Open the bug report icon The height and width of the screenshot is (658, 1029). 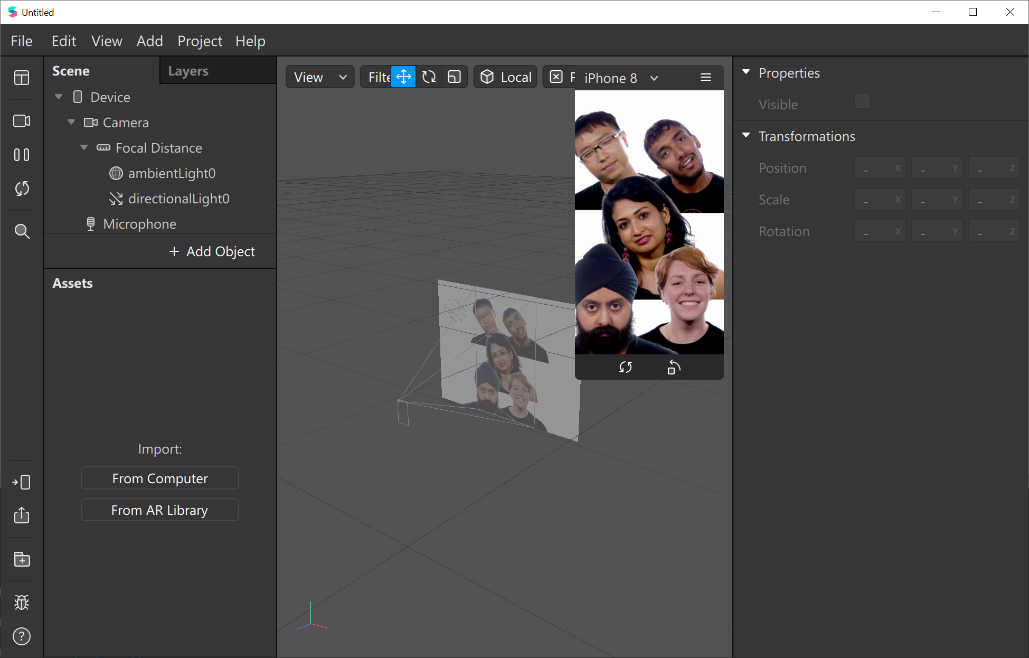[x=22, y=603]
